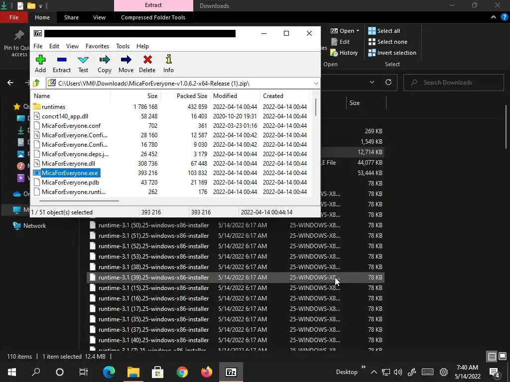Open Firefox from the taskbar

[x=206, y=372]
